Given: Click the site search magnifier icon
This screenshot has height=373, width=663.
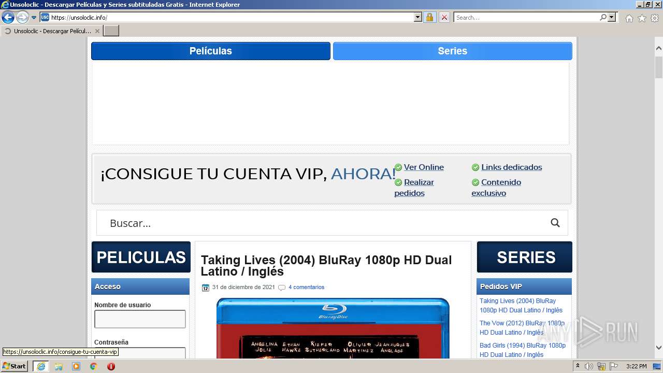Looking at the screenshot, I should [555, 223].
